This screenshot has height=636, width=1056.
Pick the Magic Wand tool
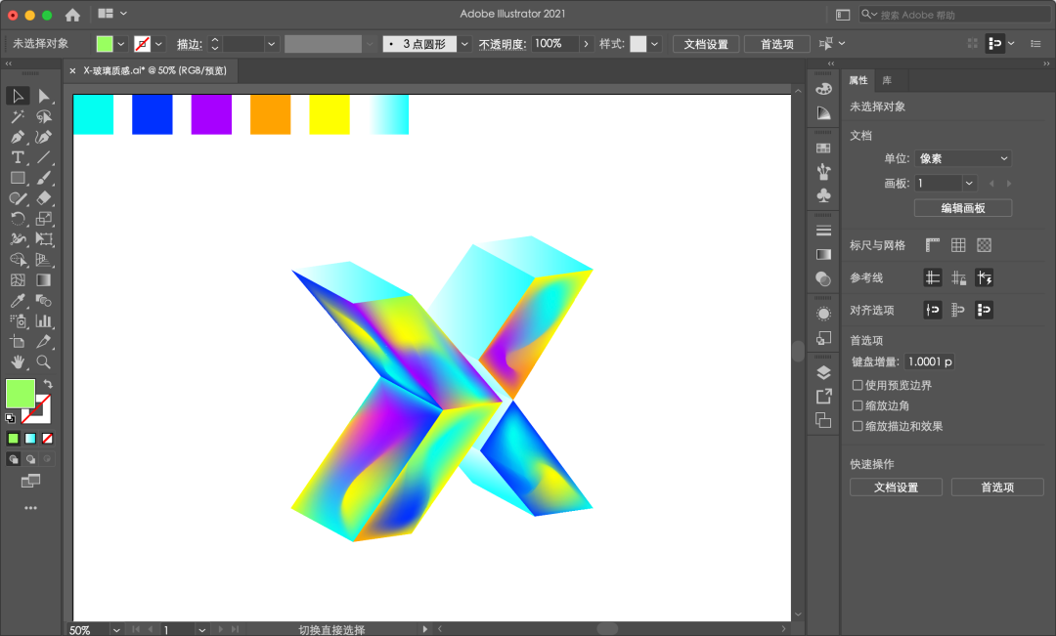point(18,117)
